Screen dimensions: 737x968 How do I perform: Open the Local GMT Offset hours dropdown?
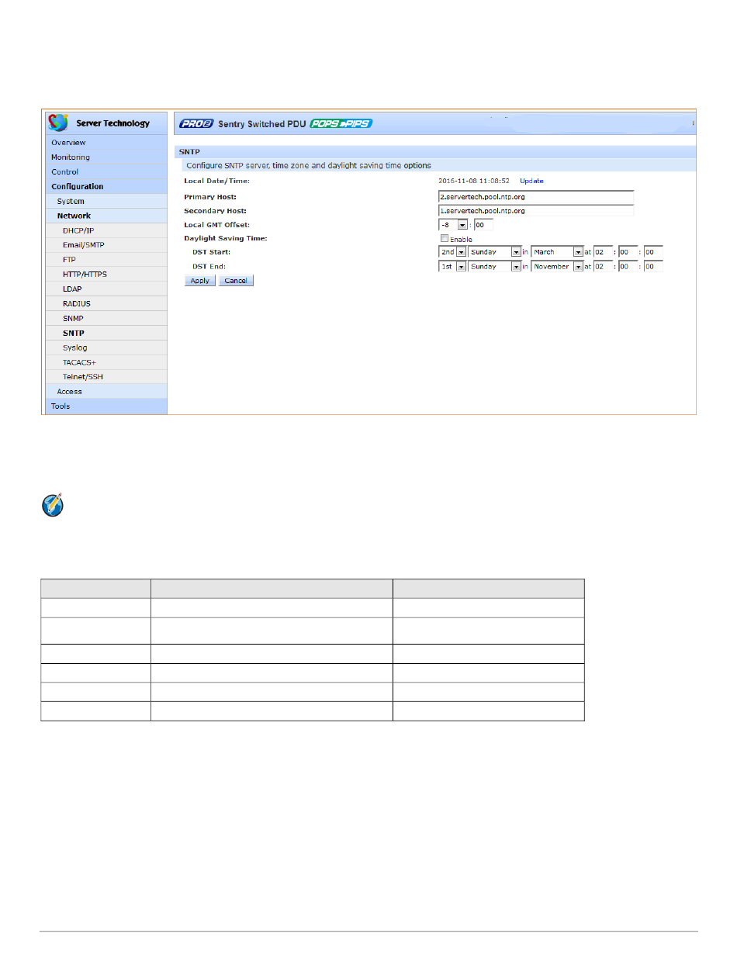click(462, 225)
